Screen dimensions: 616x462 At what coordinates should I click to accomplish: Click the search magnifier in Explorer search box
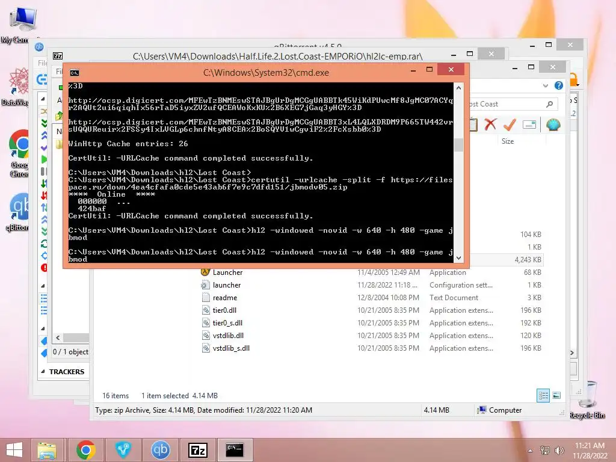pyautogui.click(x=550, y=104)
